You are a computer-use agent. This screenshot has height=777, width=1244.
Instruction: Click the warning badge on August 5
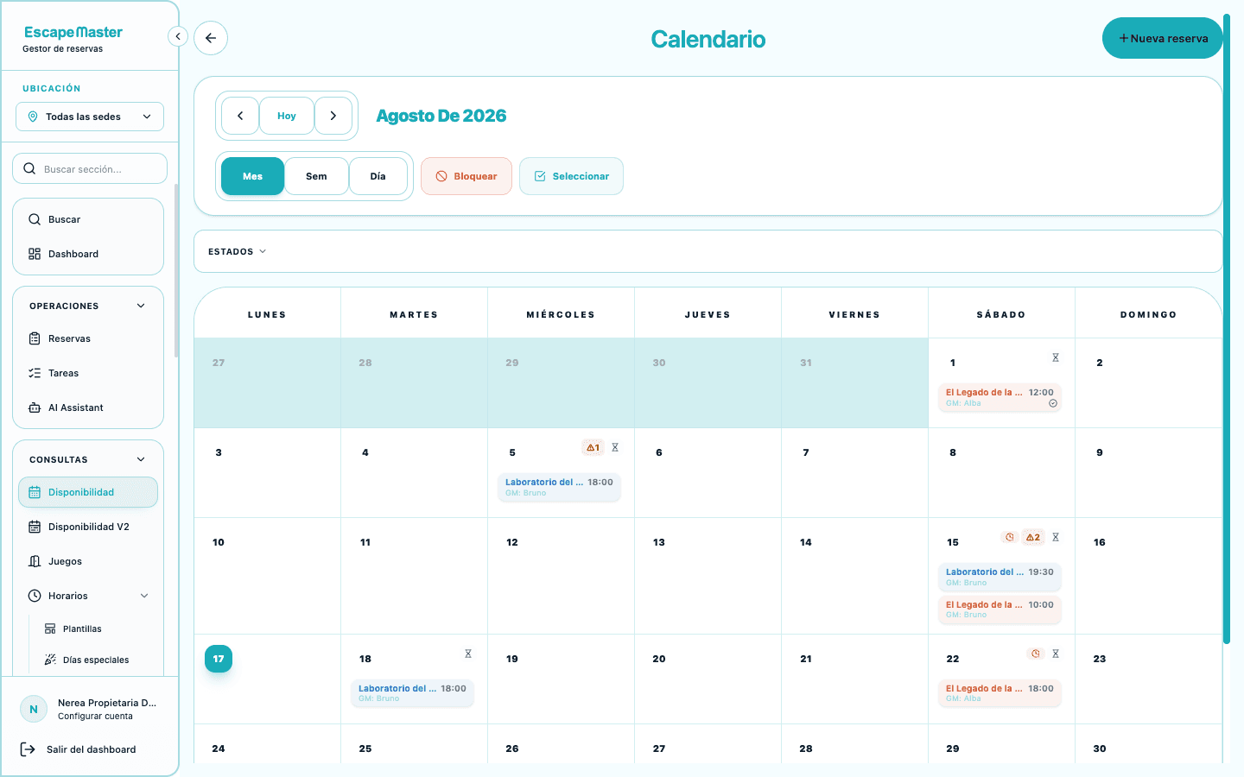593,447
